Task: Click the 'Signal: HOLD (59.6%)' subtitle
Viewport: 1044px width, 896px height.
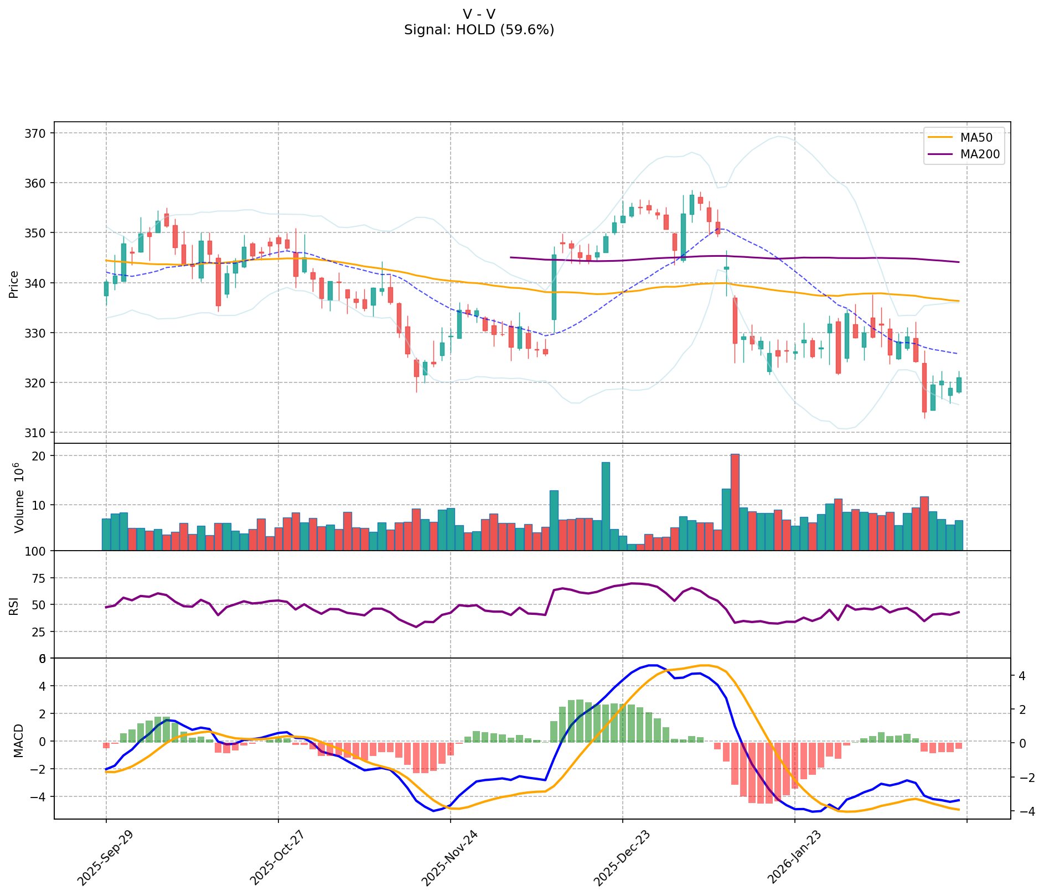Action: (x=479, y=30)
